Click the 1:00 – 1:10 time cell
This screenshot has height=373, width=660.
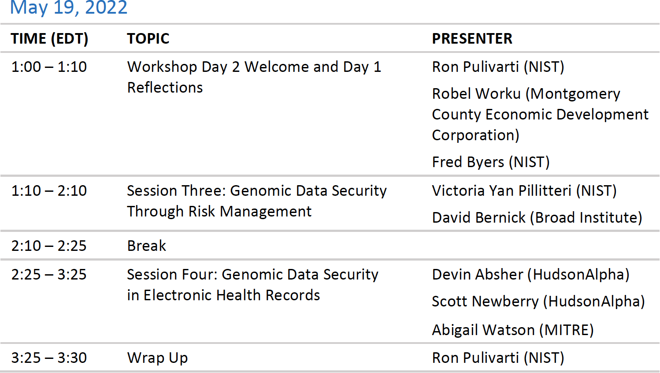pos(49,67)
